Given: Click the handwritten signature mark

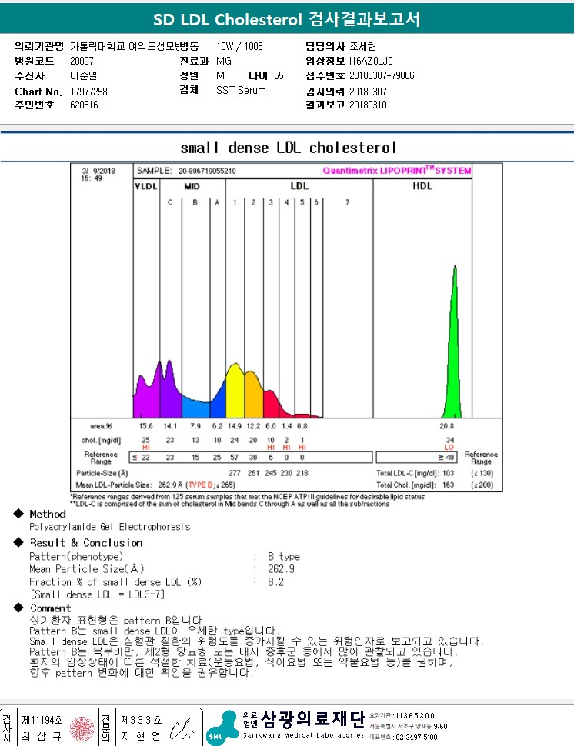Looking at the screenshot, I should [182, 730].
